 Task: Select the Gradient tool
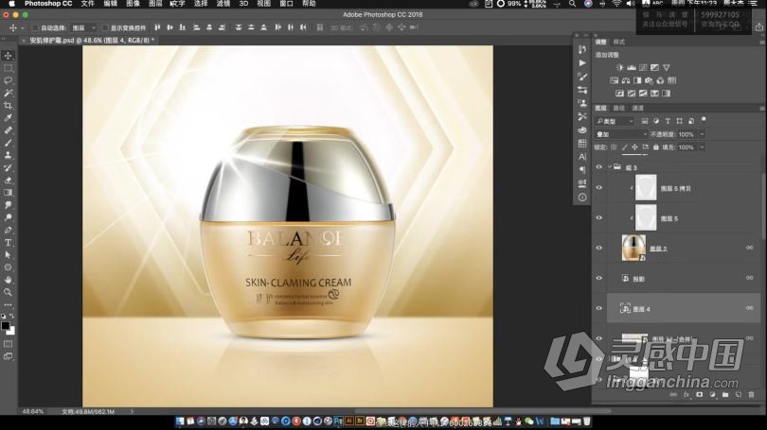[9, 193]
